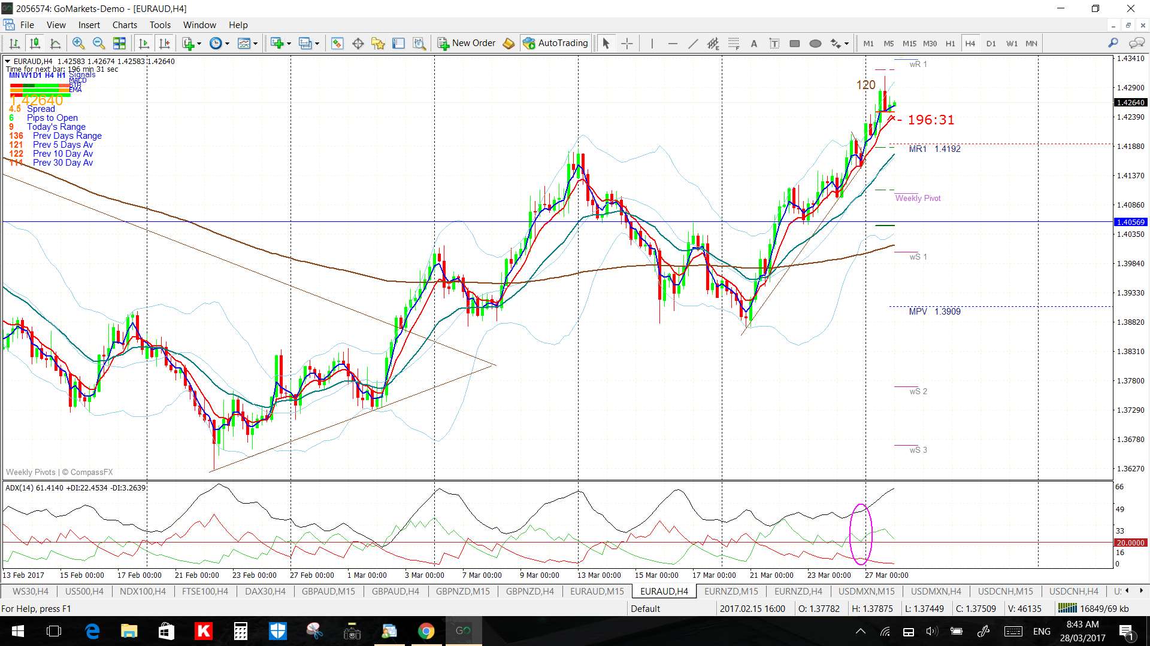Zoom out of the chart
The image size is (1150, 646).
coord(99,43)
